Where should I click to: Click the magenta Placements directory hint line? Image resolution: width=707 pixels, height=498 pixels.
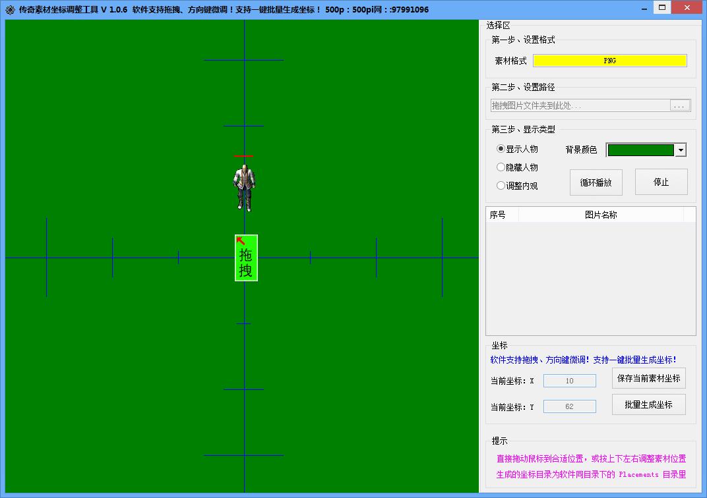pos(591,474)
